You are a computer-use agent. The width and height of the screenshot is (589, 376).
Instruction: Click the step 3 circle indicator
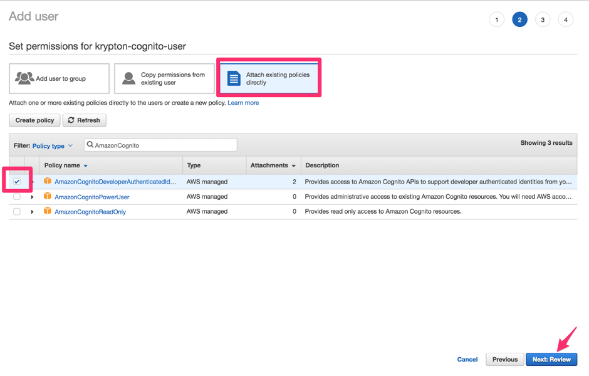543,20
